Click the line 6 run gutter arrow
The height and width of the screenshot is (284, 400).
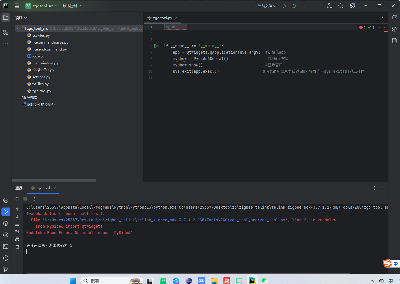pyautogui.click(x=156, y=46)
